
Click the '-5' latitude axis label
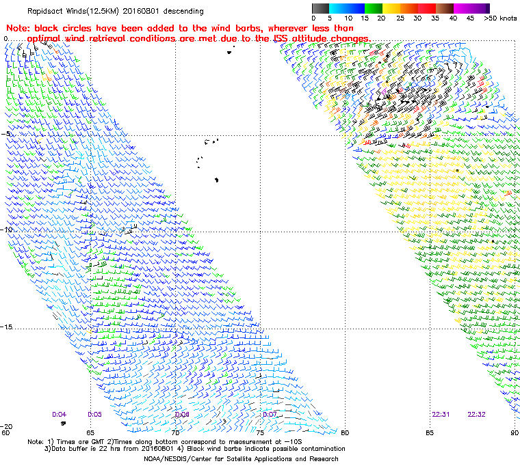tap(5, 134)
